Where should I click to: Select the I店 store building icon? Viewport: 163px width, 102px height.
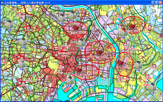(124, 32)
